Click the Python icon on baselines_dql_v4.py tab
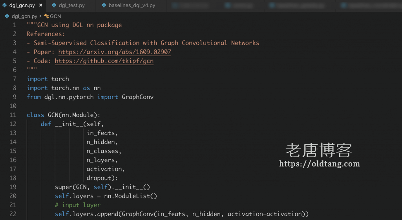Image resolution: width=402 pixels, height=220 pixels. pyautogui.click(x=104, y=6)
